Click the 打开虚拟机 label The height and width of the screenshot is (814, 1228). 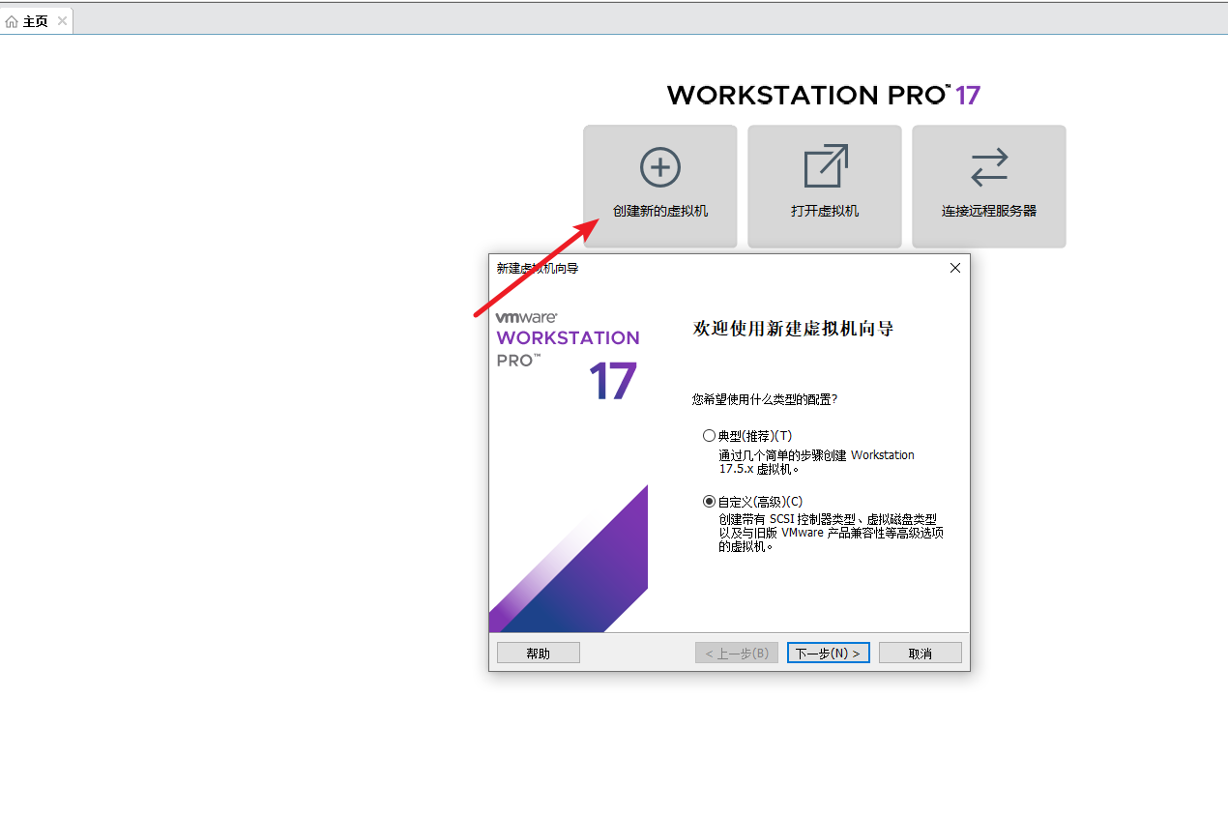coord(825,211)
